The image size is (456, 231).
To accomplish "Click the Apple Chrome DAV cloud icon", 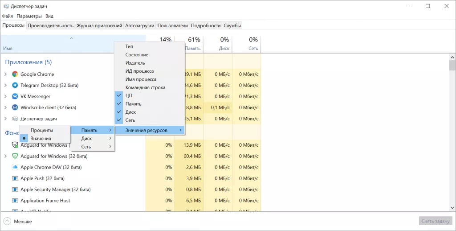I will 15,167.
